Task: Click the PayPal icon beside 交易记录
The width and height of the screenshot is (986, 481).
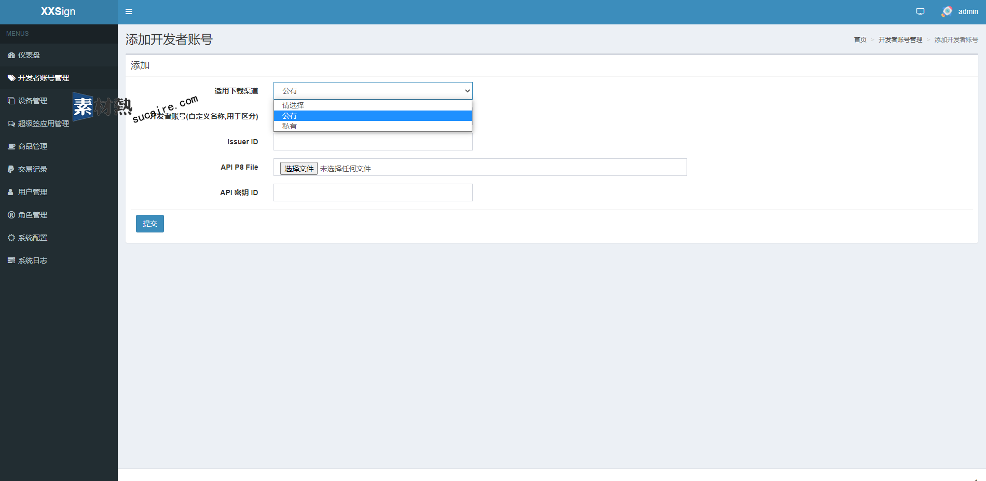Action: click(x=11, y=169)
